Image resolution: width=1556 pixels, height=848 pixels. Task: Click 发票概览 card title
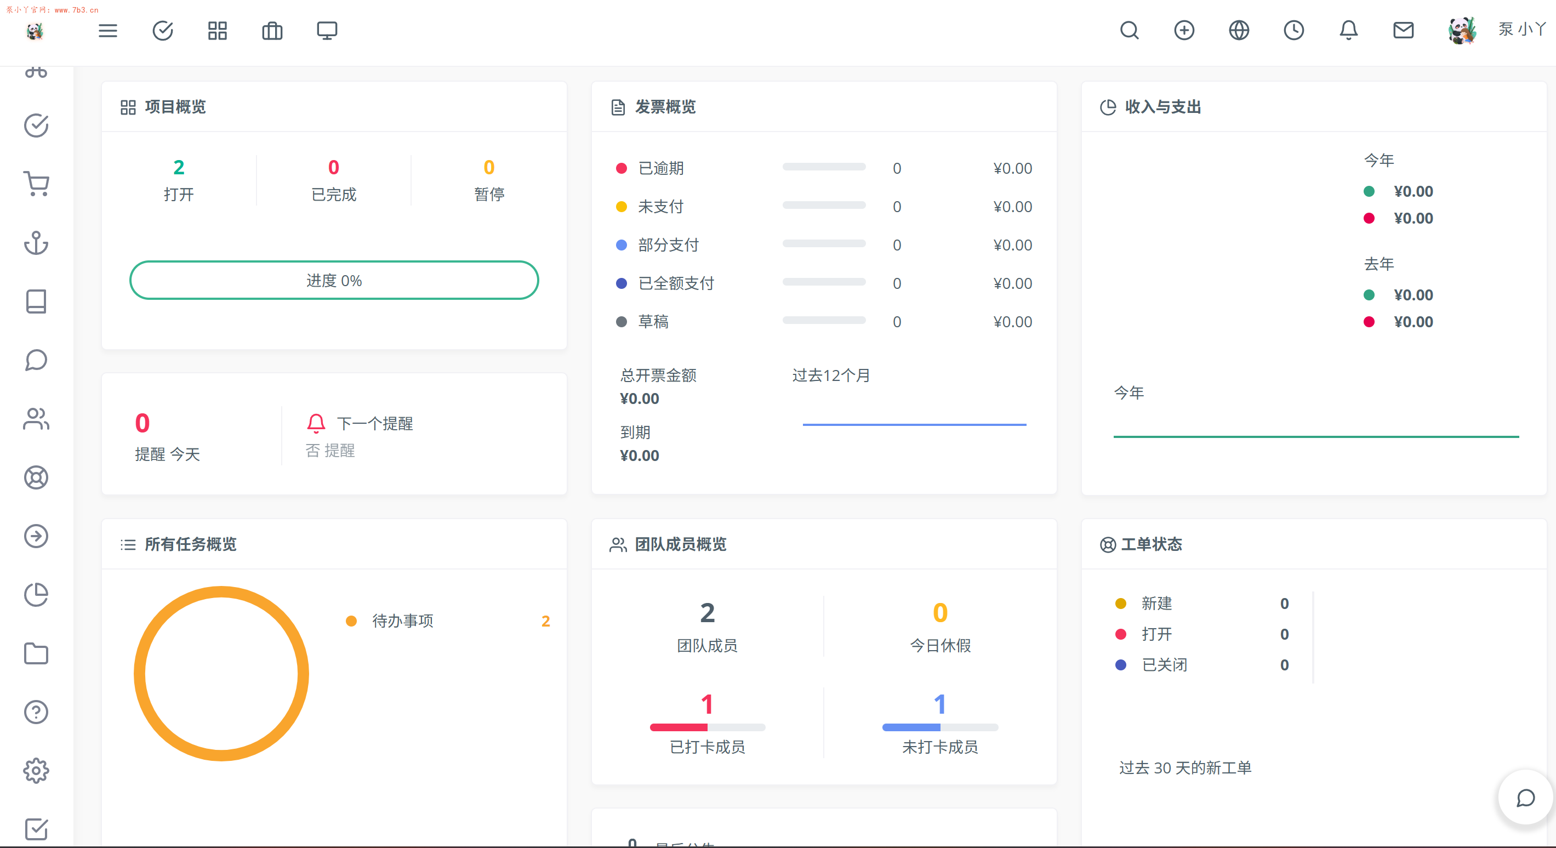pyautogui.click(x=665, y=107)
